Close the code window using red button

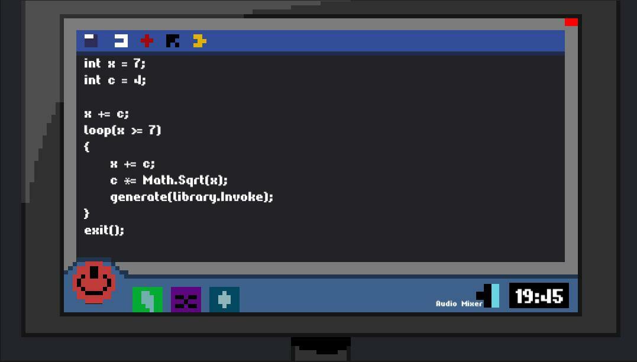[571, 22]
